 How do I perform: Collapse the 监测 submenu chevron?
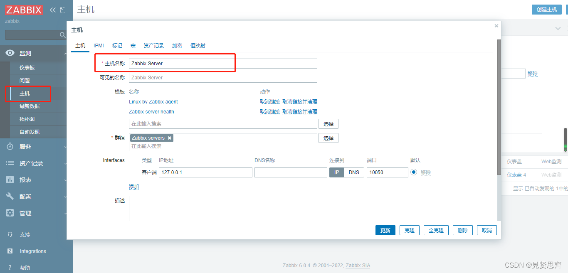[x=65, y=53]
